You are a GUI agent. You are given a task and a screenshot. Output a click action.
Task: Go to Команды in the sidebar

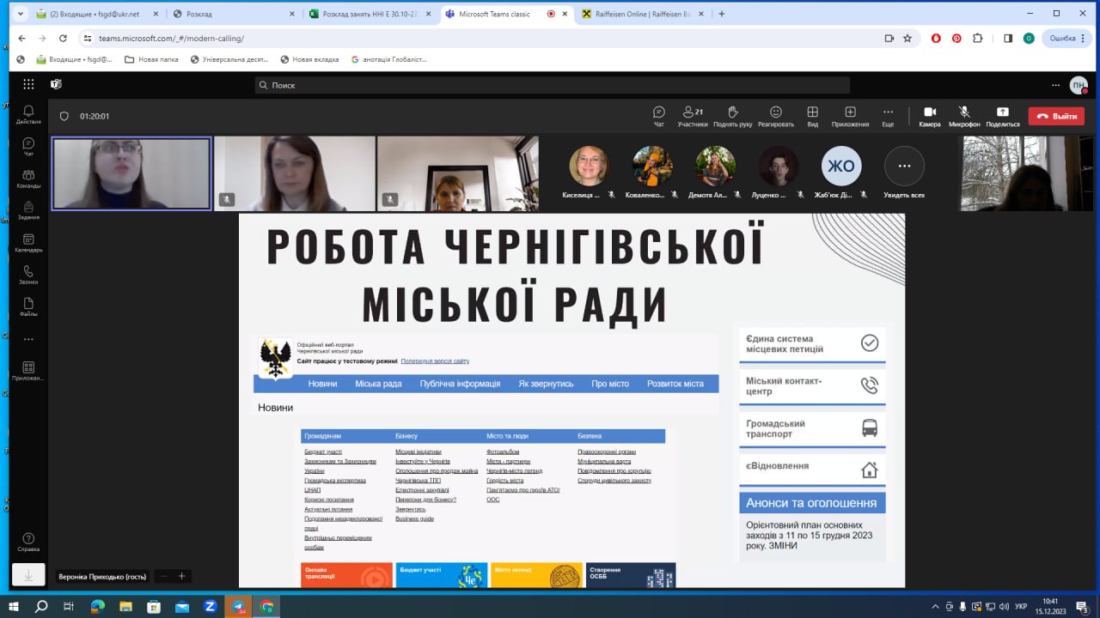pyautogui.click(x=28, y=179)
